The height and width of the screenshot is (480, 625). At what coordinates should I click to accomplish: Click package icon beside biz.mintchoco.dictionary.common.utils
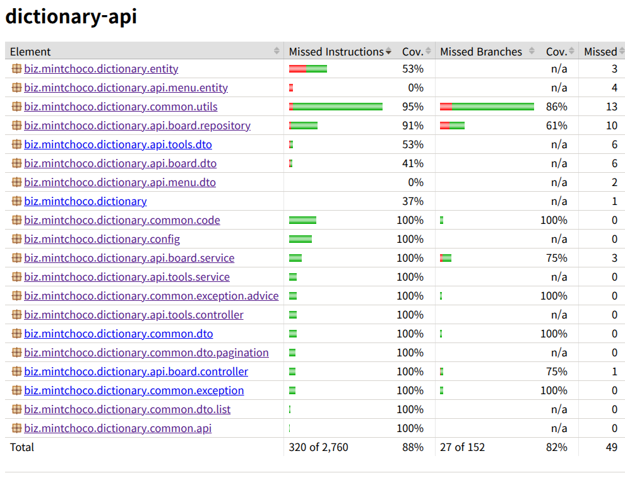tap(16, 107)
